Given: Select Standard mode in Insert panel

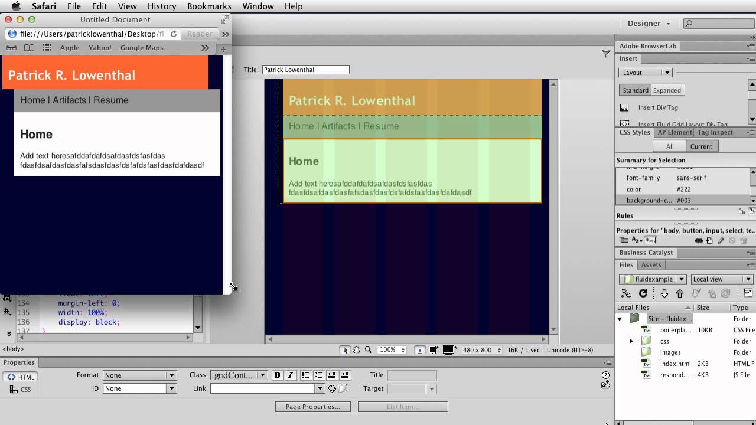Looking at the screenshot, I should [x=636, y=90].
